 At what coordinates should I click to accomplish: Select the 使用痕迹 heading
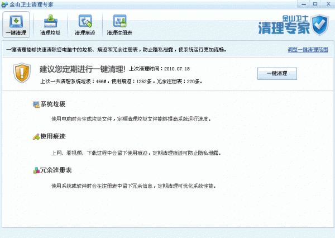pyautogui.click(x=53, y=136)
